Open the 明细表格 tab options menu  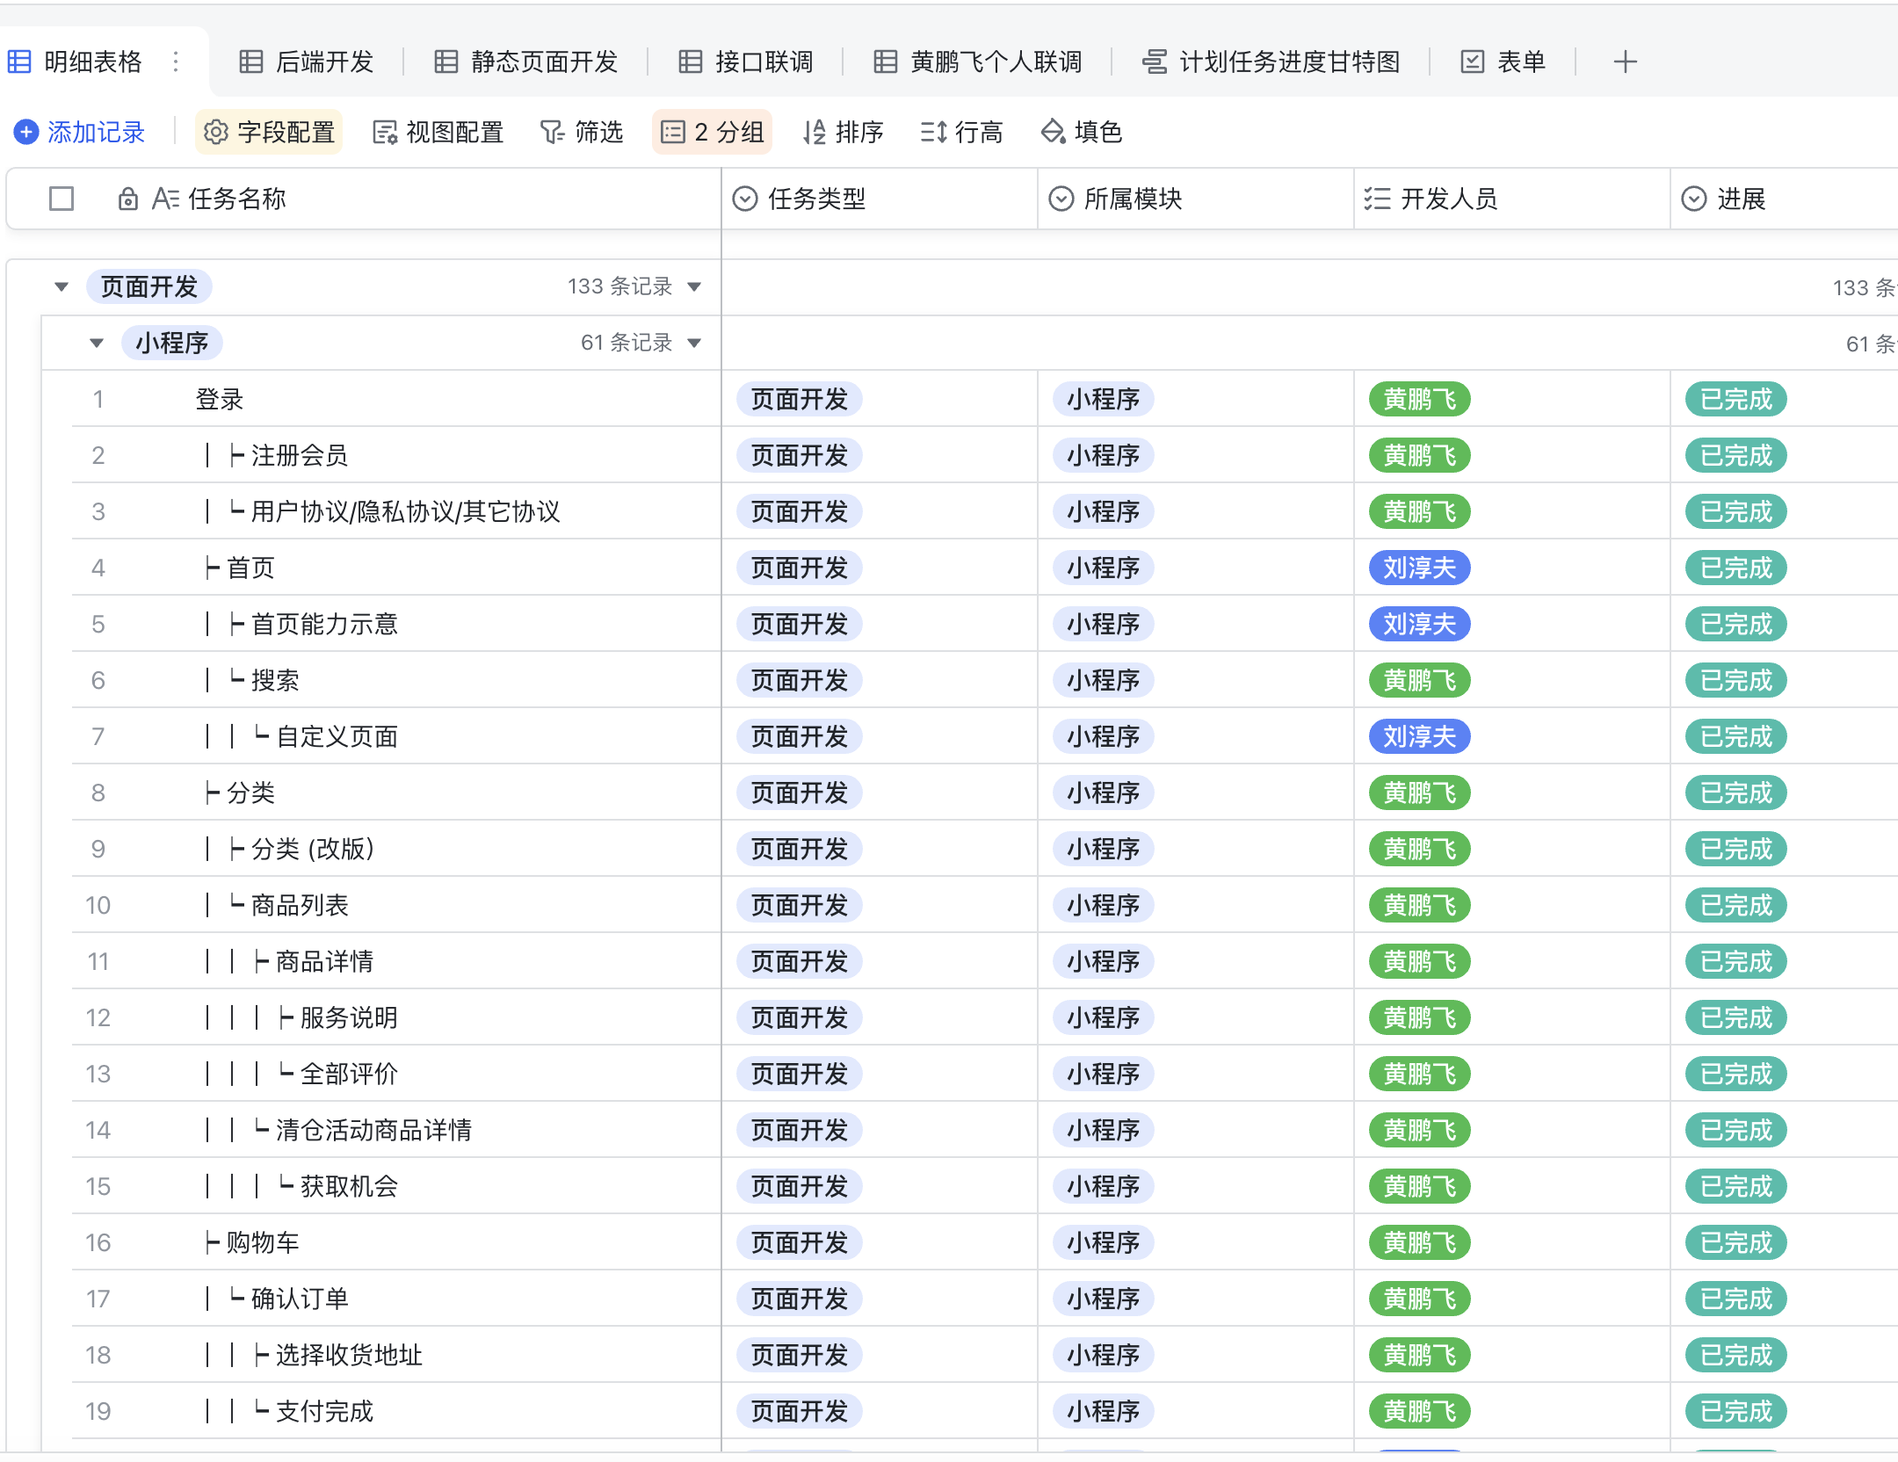pyautogui.click(x=176, y=62)
